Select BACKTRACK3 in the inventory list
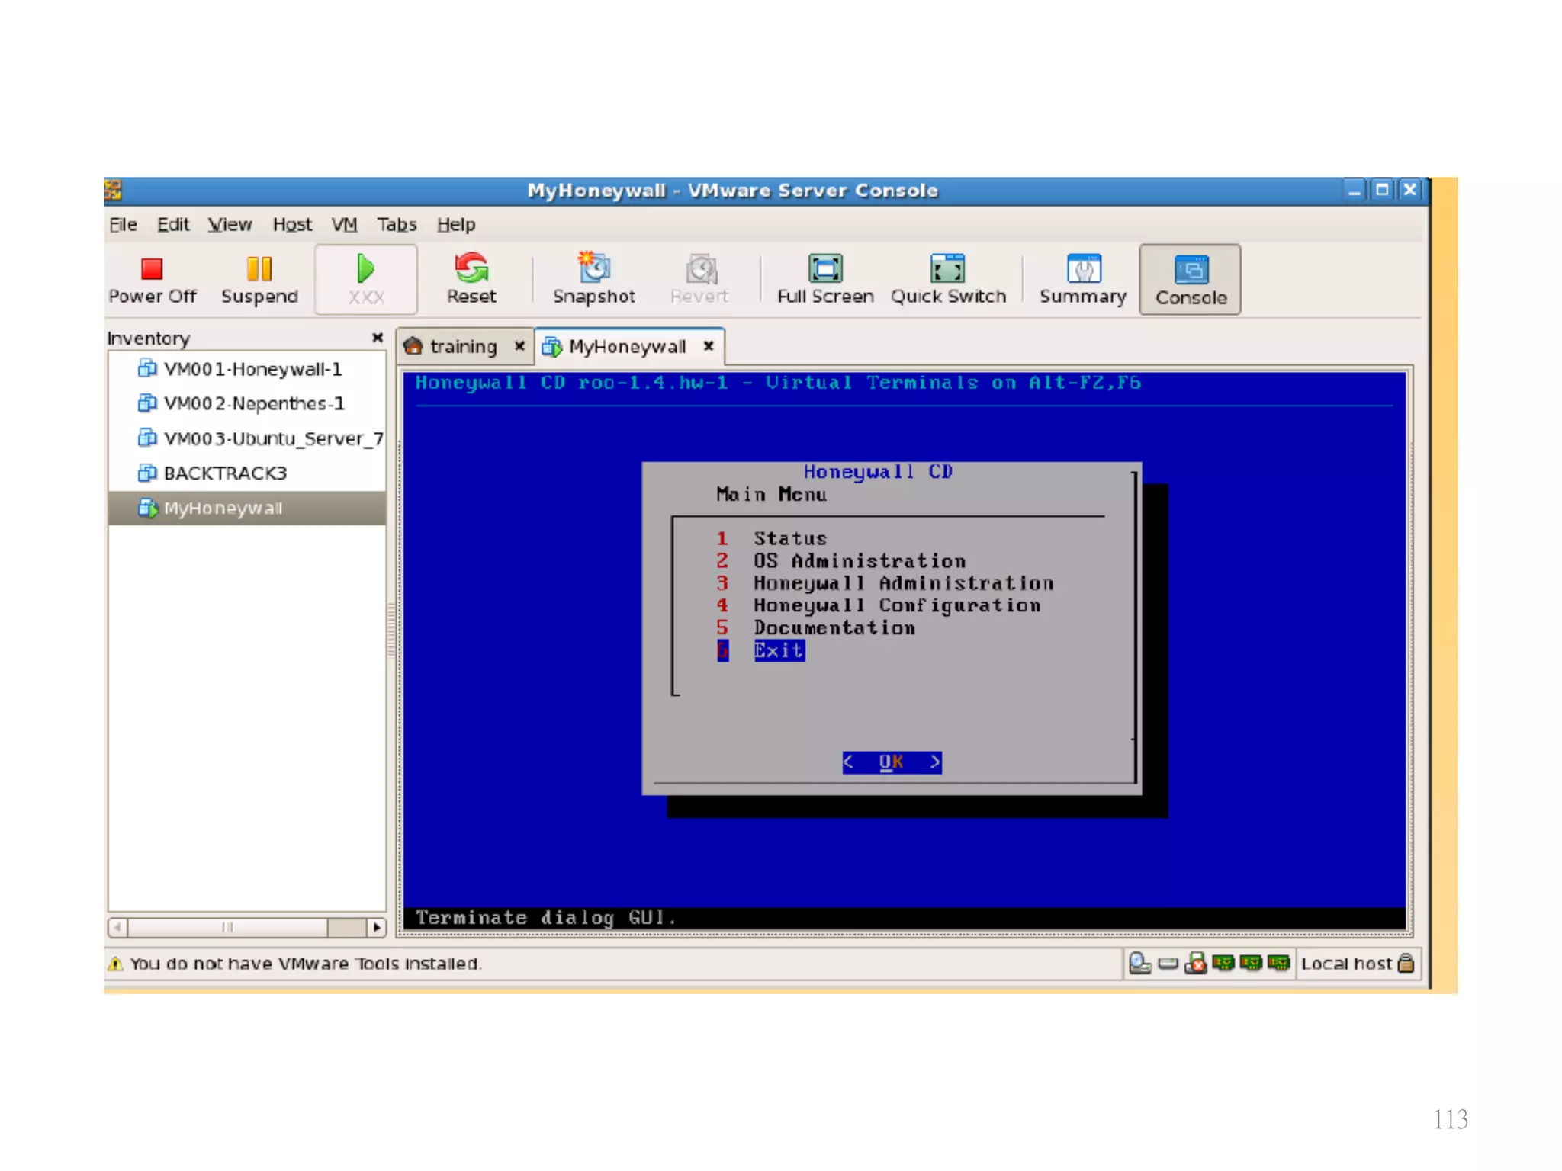 [x=225, y=473]
